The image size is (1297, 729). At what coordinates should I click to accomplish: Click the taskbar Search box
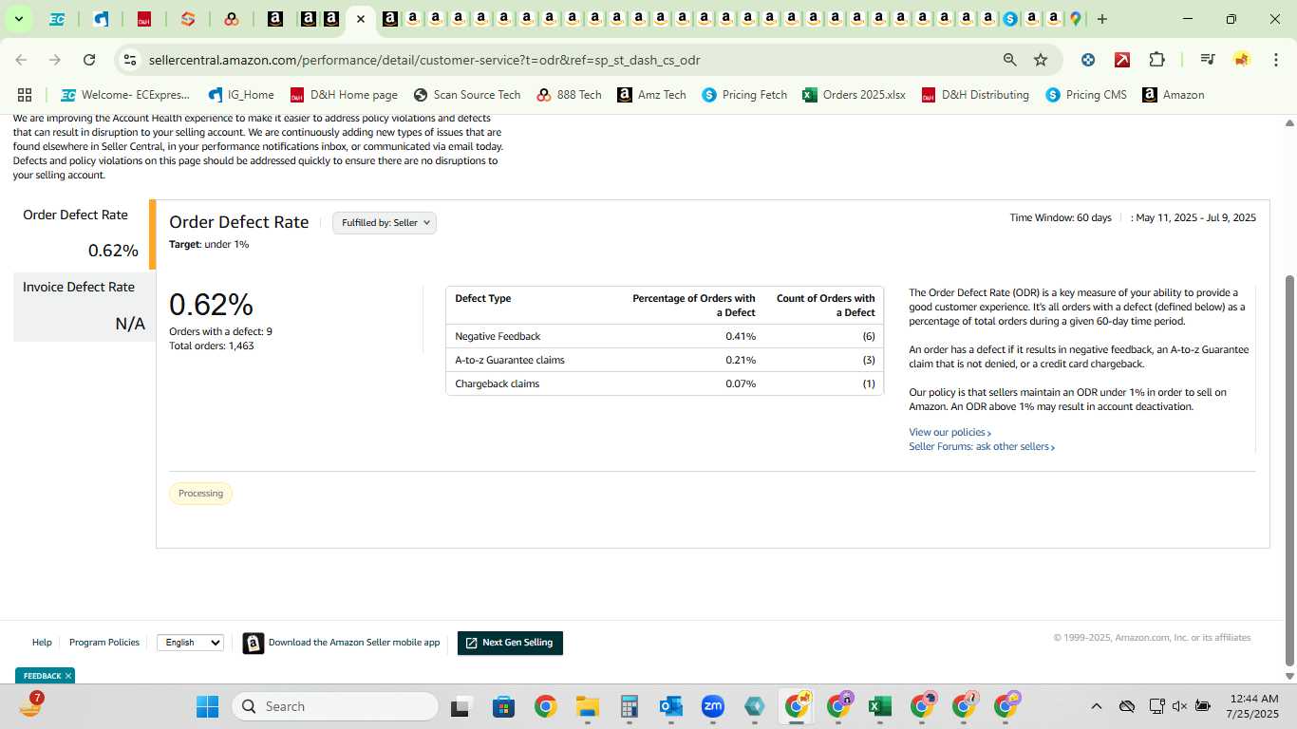335,706
